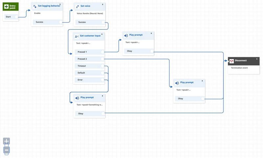Click the Error branch output connector

point(103,80)
